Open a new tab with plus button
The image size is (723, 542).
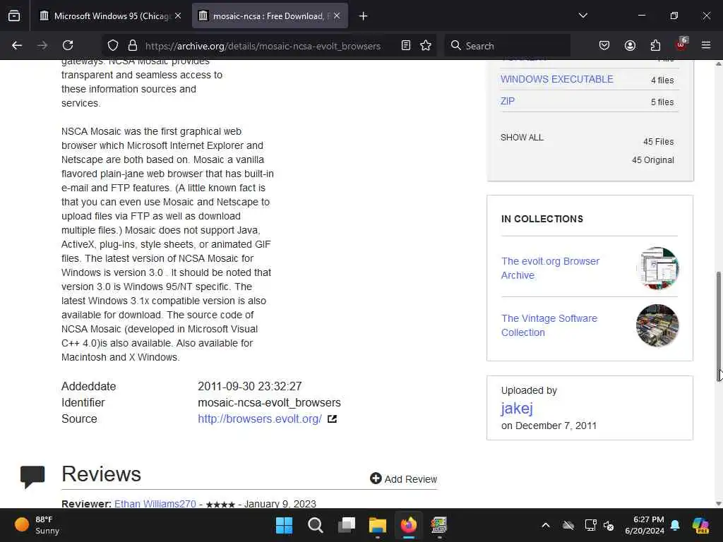[x=364, y=16]
